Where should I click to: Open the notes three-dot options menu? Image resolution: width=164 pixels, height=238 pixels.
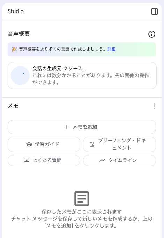(x=155, y=106)
